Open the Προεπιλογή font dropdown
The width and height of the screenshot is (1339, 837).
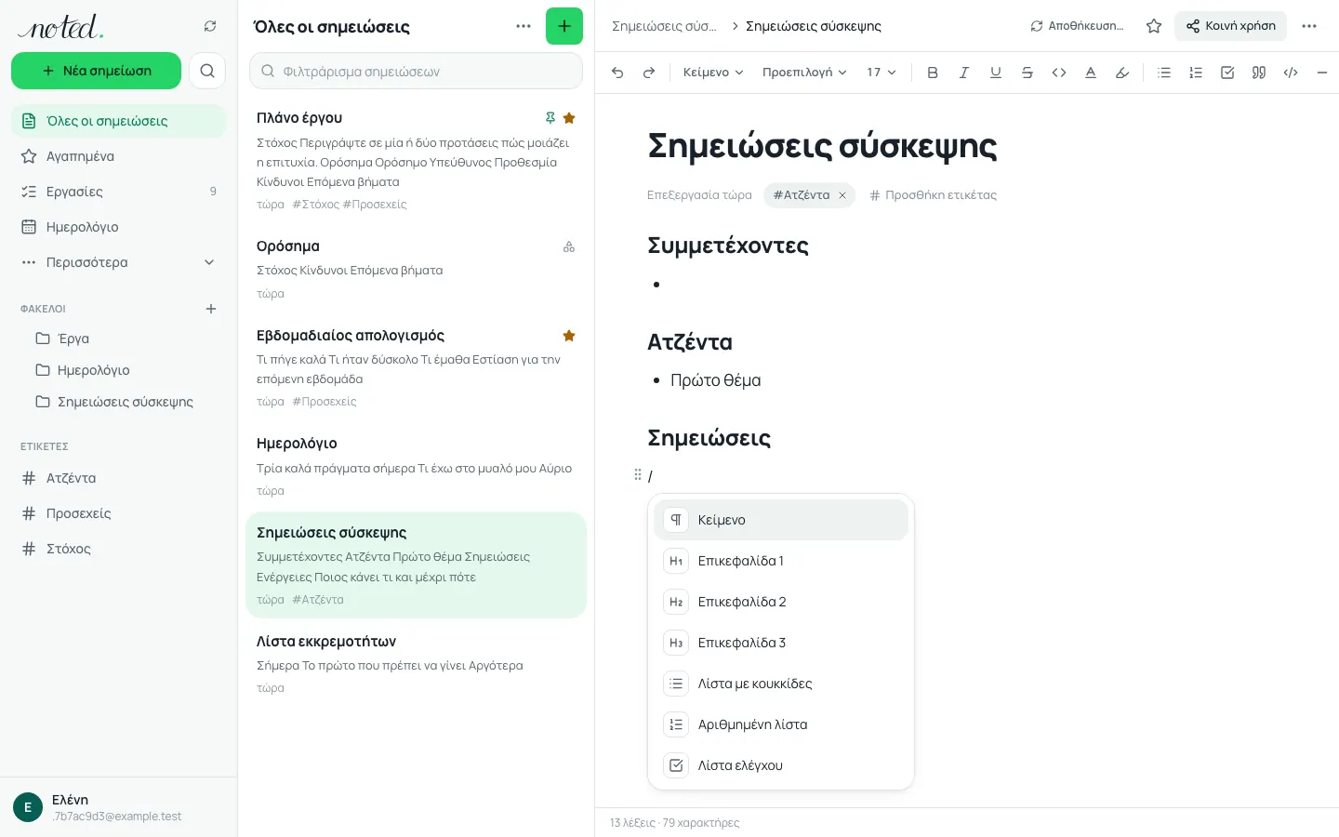804,73
